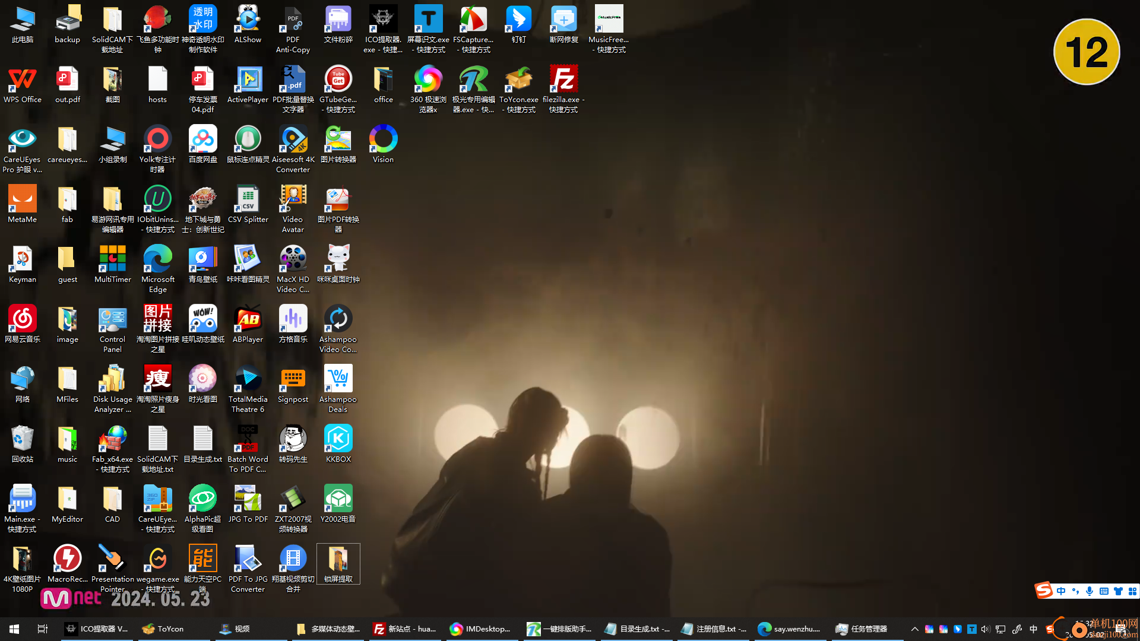
Task: Open the MusicFree shortcut icon
Action: click(609, 30)
